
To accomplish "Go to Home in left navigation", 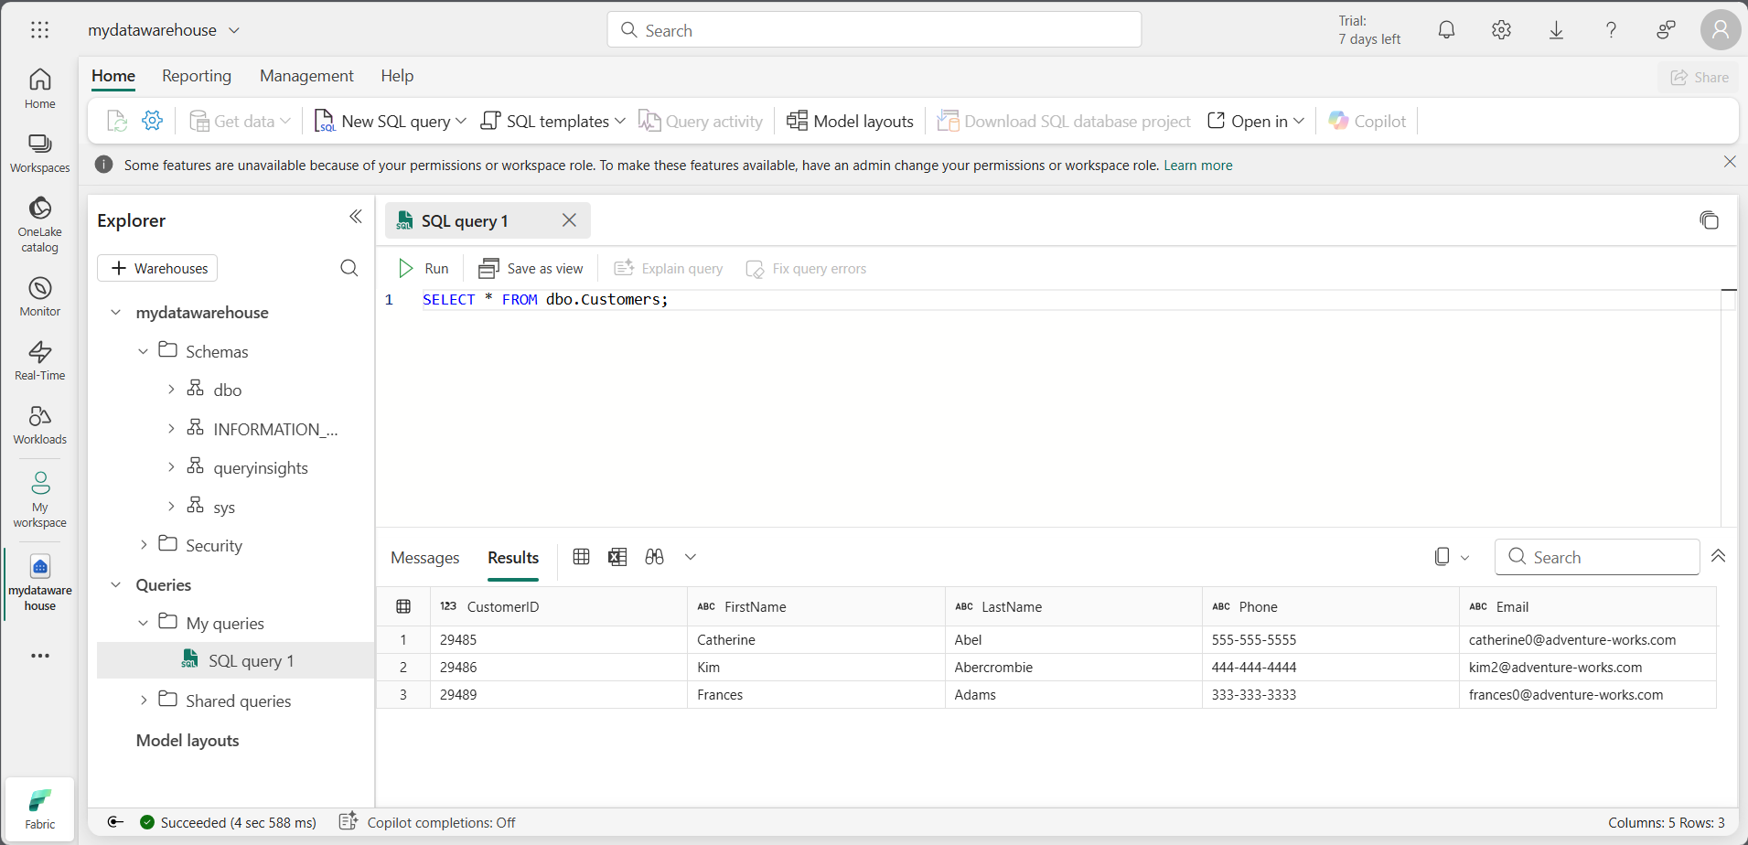I will (x=39, y=89).
